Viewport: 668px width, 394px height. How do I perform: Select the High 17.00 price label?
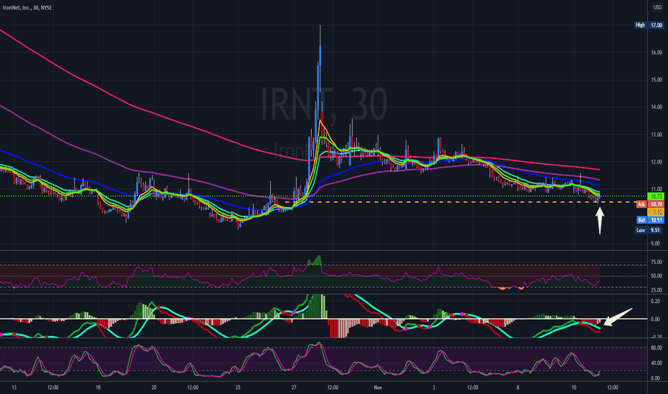pos(649,25)
